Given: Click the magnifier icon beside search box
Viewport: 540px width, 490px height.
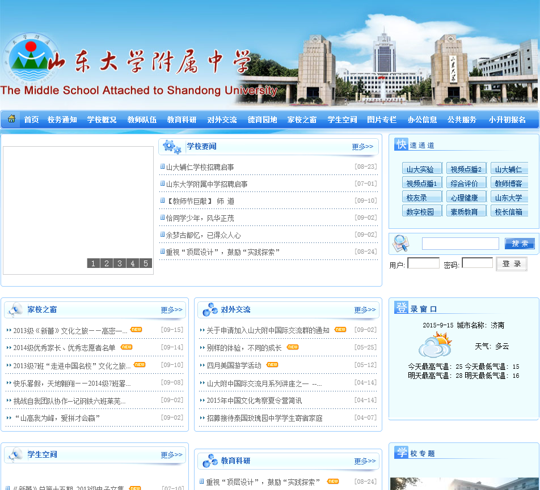Looking at the screenshot, I should coord(401,243).
